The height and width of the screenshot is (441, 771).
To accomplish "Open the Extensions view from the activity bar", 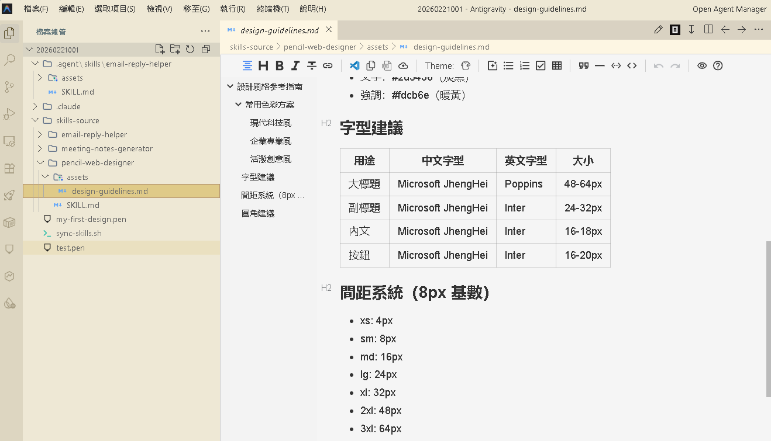I will click(9, 168).
